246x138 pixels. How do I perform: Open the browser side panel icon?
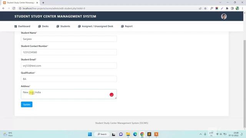[232, 8]
